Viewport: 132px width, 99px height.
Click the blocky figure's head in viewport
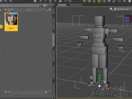coord(100,21)
